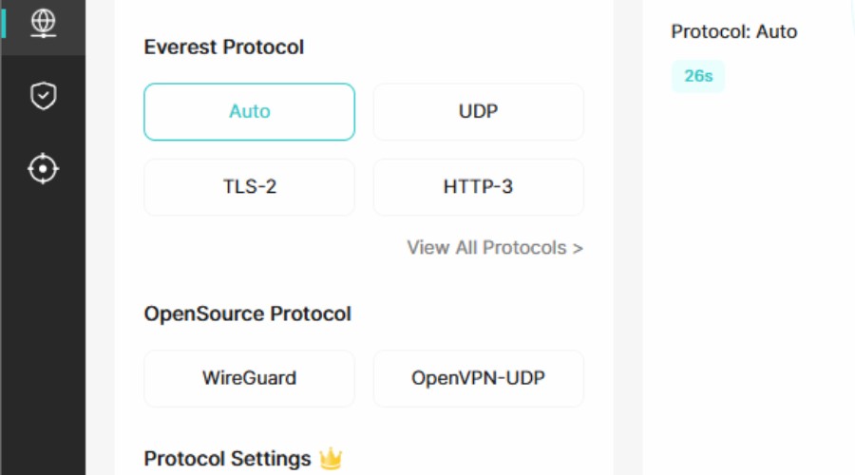The height and width of the screenshot is (475, 855).
Task: Select the Auto protocol option
Action: point(249,111)
